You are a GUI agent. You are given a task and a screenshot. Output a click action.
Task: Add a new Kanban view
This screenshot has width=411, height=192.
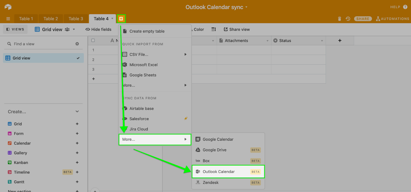[x=77, y=163]
